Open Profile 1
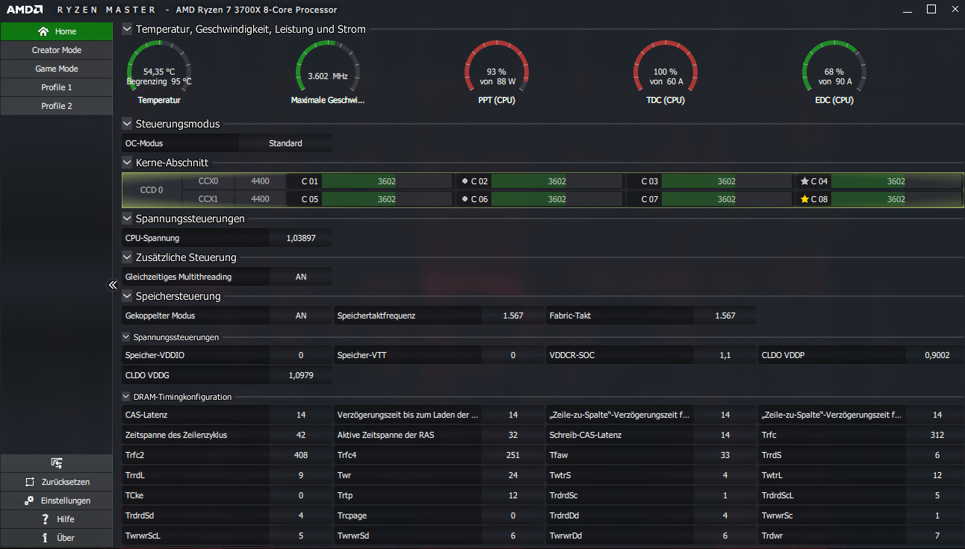 pos(56,87)
